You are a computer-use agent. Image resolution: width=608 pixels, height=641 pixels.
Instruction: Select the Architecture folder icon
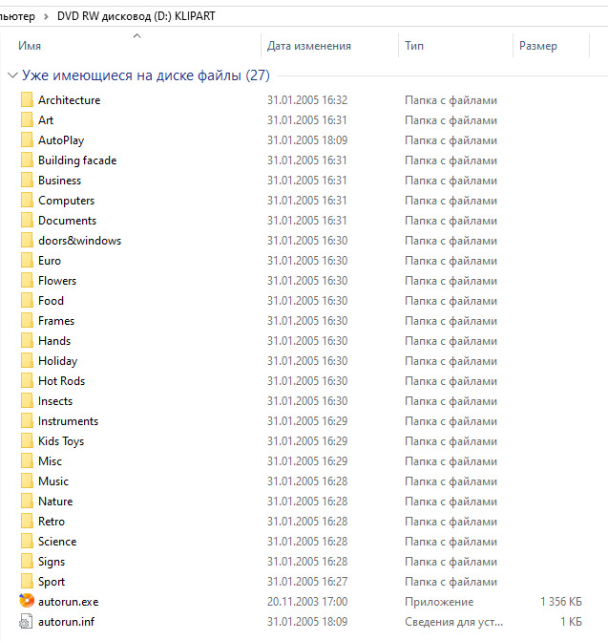[x=27, y=99]
